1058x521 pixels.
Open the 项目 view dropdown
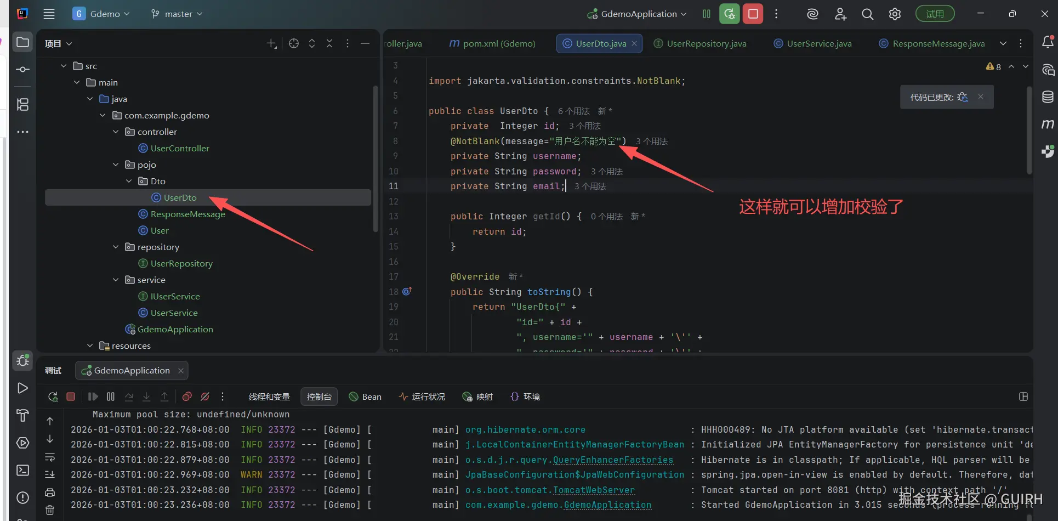click(58, 44)
